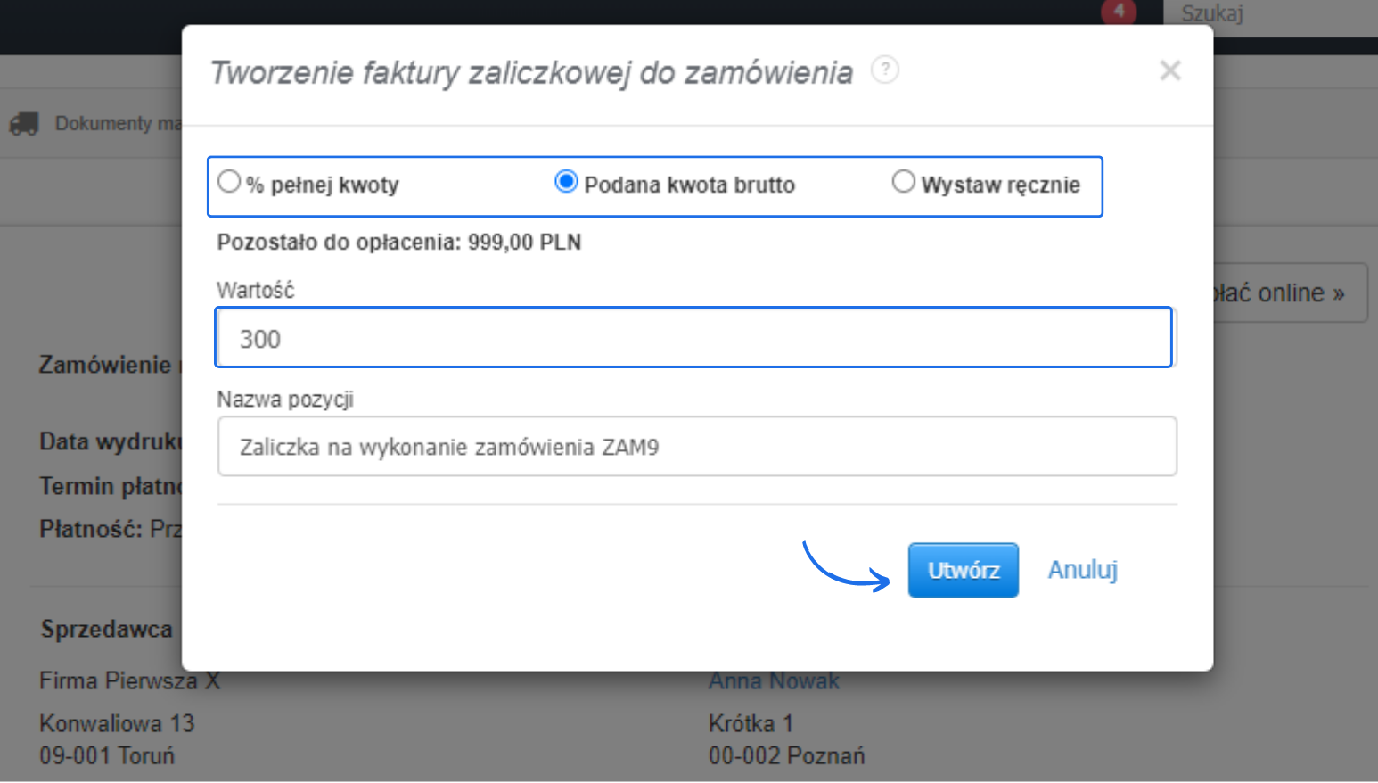1378x783 pixels.
Task: Click the Utwórz button
Action: click(x=963, y=570)
